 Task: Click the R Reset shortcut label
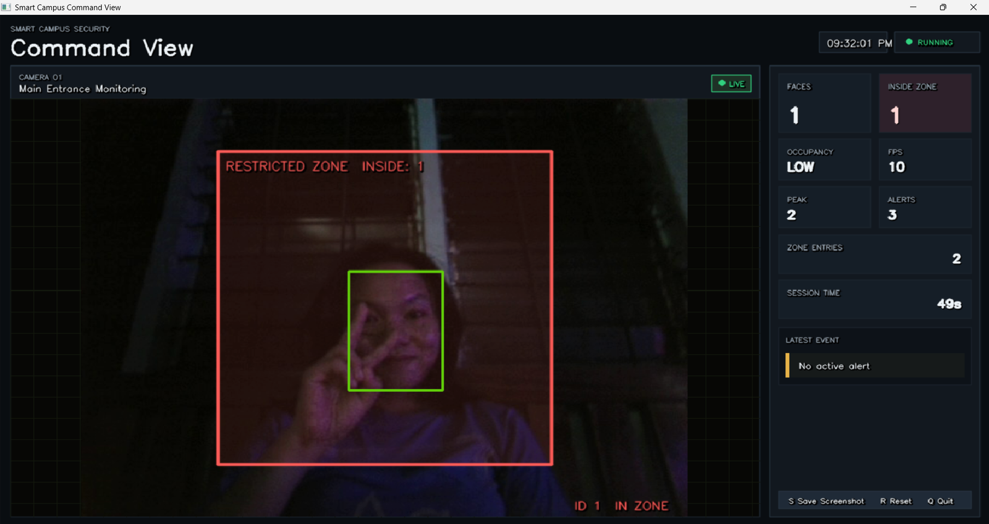pos(896,501)
